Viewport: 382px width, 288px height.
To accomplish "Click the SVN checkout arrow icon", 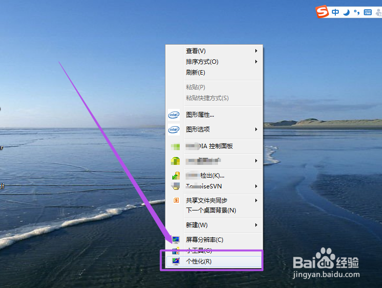I will [x=176, y=176].
